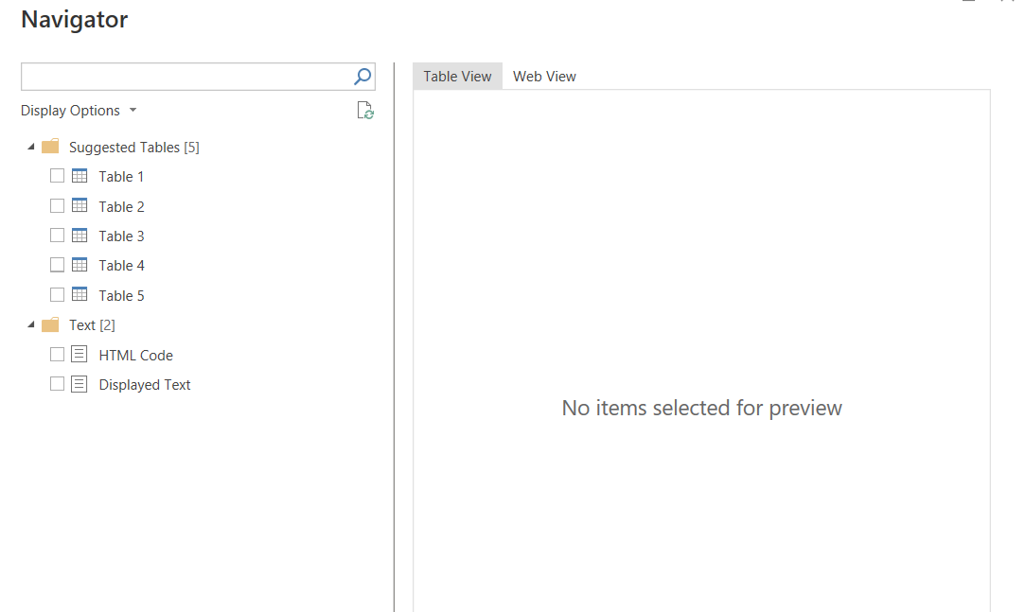Tick the Table 3 checkbox
This screenshot has height=612, width=1025.
coord(58,236)
